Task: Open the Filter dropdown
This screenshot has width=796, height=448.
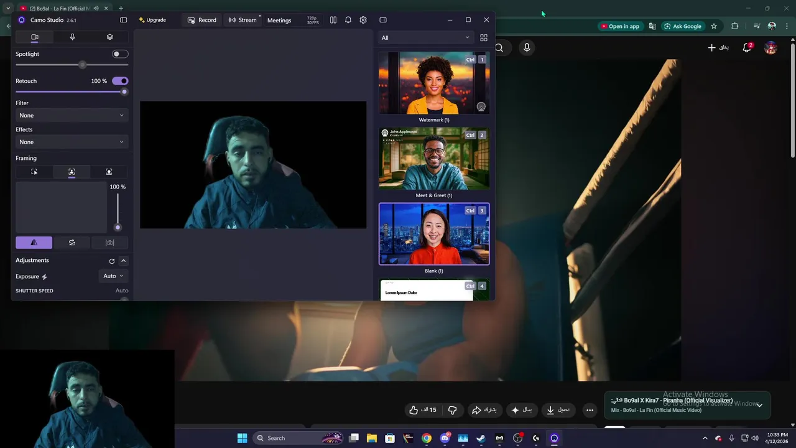Action: point(72,115)
